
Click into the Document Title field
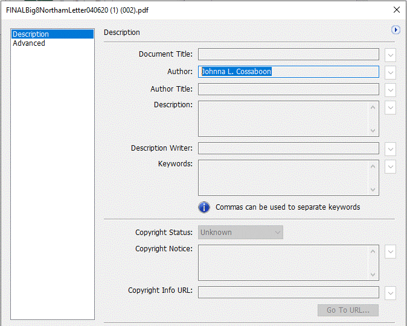[289, 54]
